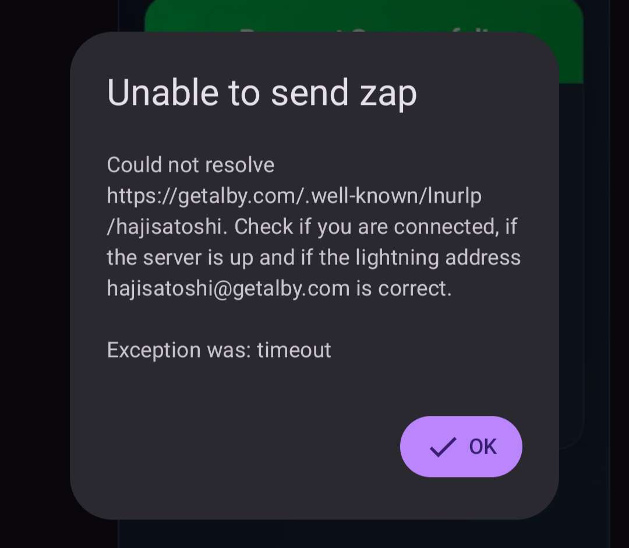Image resolution: width=629 pixels, height=548 pixels.
Task: Click the 'Exception was: timeout' message
Action: [219, 350]
